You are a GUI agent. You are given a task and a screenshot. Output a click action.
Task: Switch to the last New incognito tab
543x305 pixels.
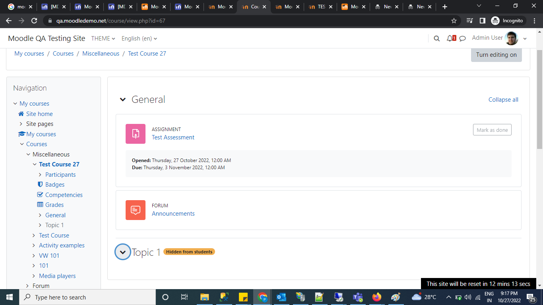pos(419,7)
